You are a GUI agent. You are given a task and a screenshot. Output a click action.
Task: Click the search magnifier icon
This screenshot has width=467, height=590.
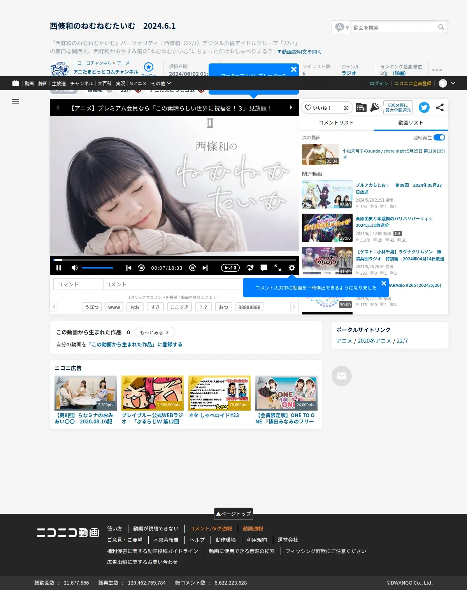(x=441, y=27)
